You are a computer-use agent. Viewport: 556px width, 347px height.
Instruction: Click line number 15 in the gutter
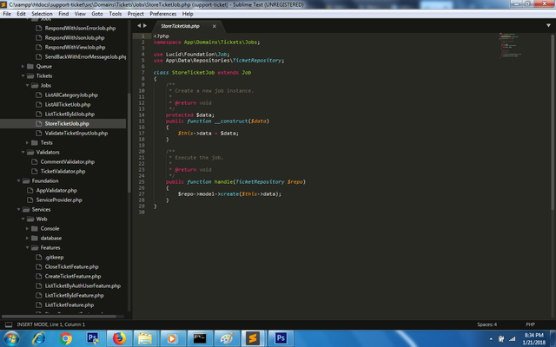click(x=142, y=121)
